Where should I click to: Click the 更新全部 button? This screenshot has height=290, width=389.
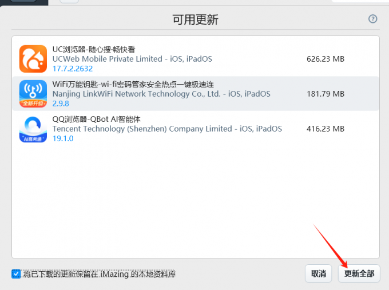(359, 273)
